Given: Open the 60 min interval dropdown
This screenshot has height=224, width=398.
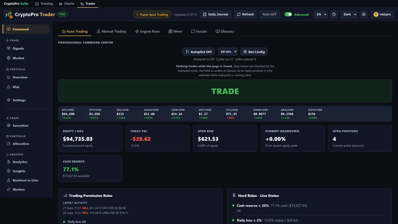Looking at the screenshot, I should [228, 52].
